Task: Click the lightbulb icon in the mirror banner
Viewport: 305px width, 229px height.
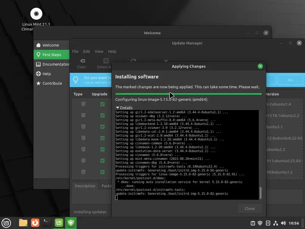Action: click(x=76, y=80)
